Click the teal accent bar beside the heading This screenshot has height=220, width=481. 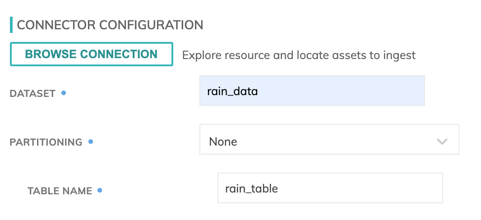pos(11,25)
